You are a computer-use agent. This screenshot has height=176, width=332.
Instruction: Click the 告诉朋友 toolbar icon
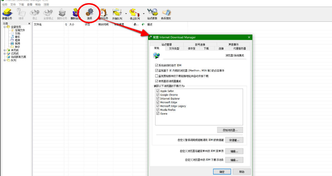tap(166, 14)
